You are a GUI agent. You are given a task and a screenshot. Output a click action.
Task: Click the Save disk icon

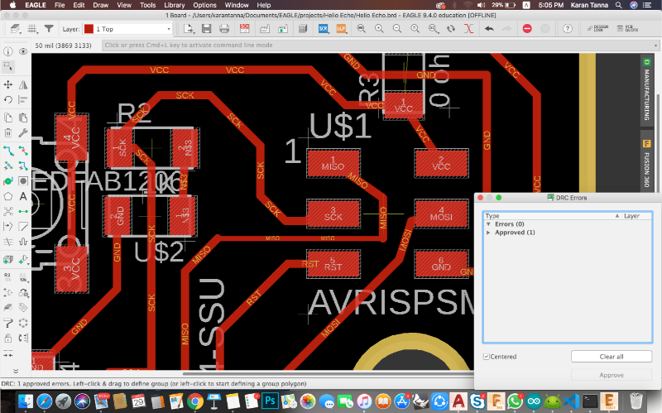point(206,29)
